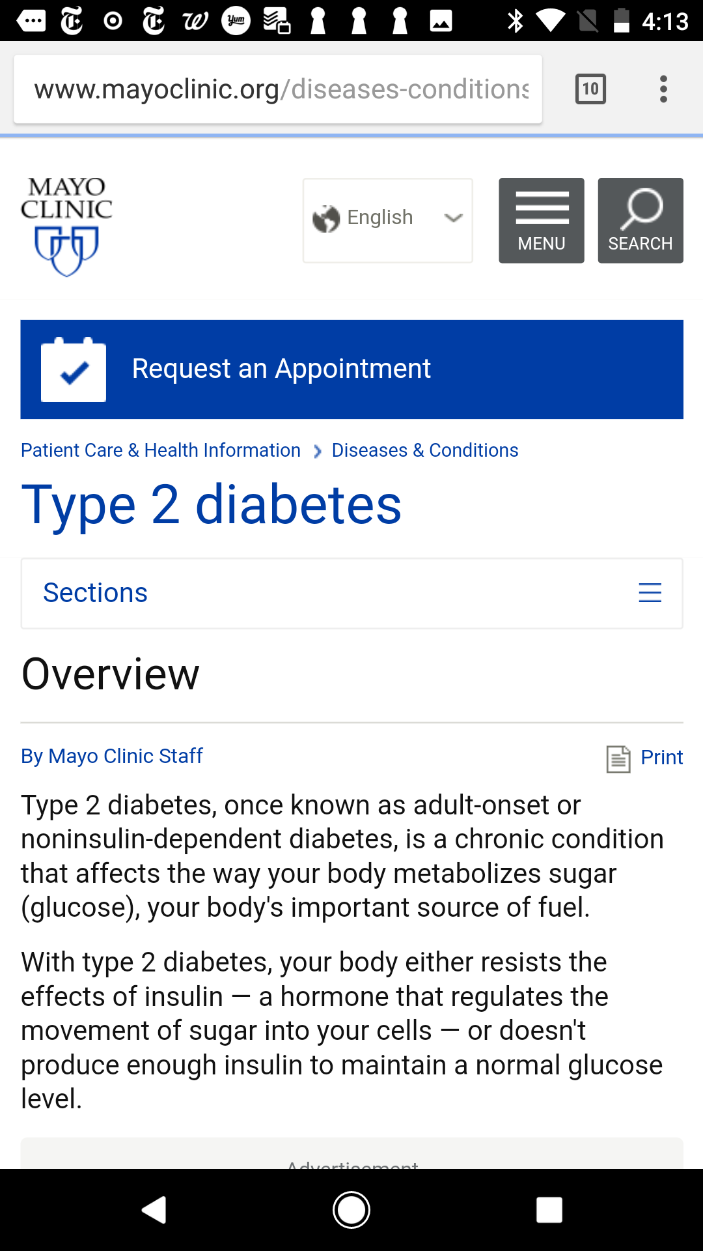Expand the English language dropdown
This screenshot has height=1251, width=703.
(387, 220)
